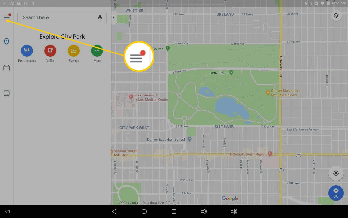Select Denver Museum of Nature & Science marker

coord(268,93)
